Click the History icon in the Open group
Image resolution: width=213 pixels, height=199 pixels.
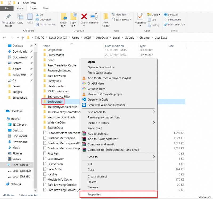tap(154, 25)
